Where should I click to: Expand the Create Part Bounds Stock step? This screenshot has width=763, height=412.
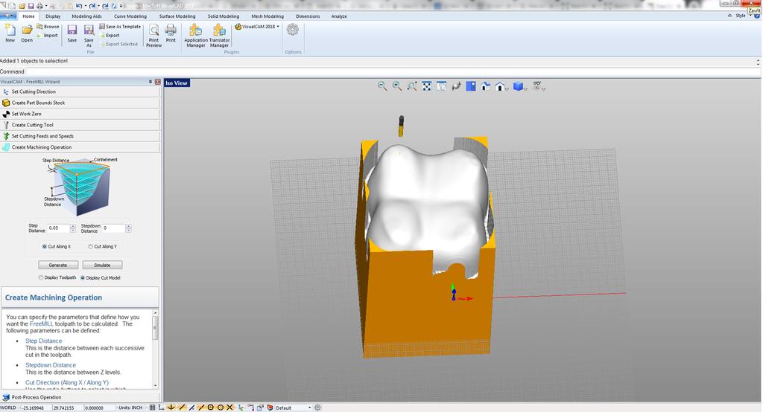pos(80,103)
